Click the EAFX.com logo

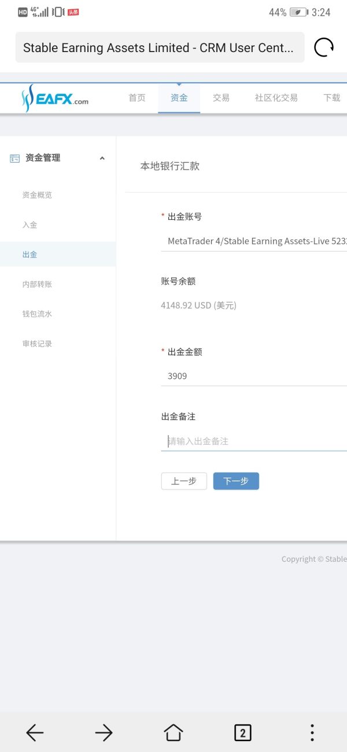[56, 98]
